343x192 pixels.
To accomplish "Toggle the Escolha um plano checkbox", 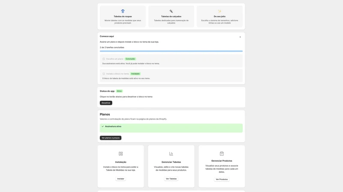I will [104, 59].
